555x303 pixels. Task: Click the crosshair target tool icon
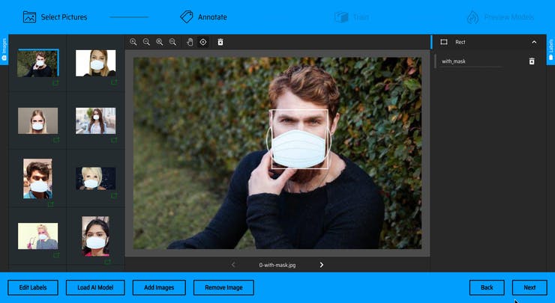[x=203, y=42]
